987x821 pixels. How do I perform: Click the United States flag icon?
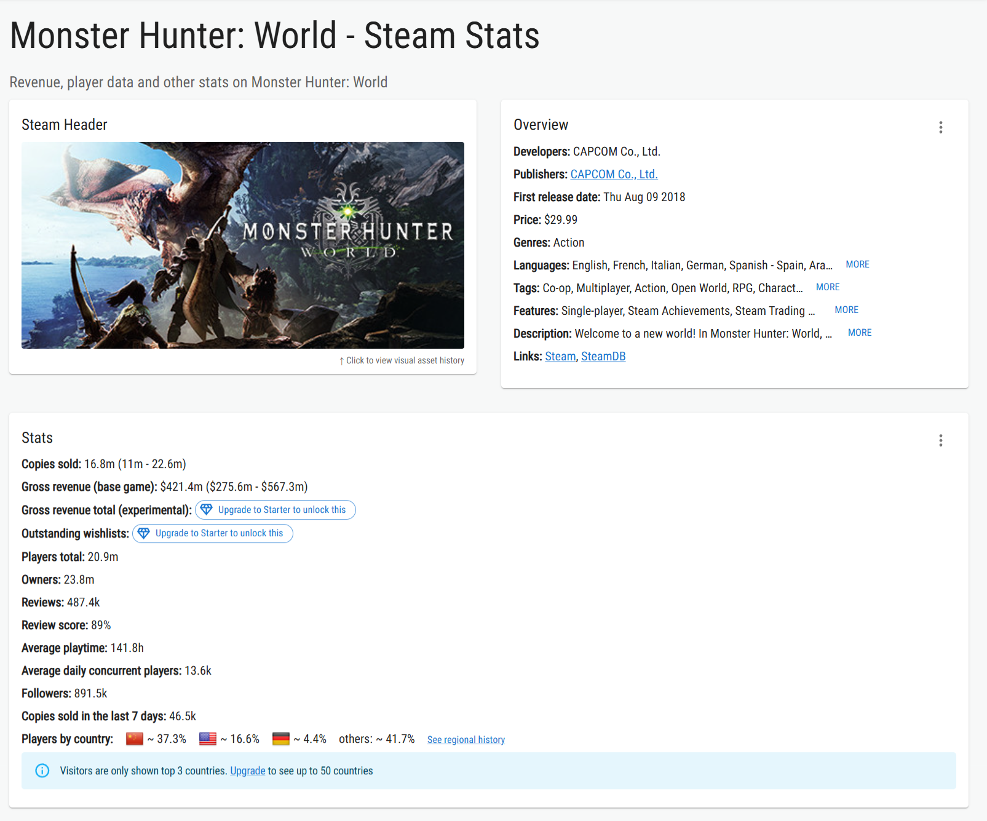coord(208,739)
